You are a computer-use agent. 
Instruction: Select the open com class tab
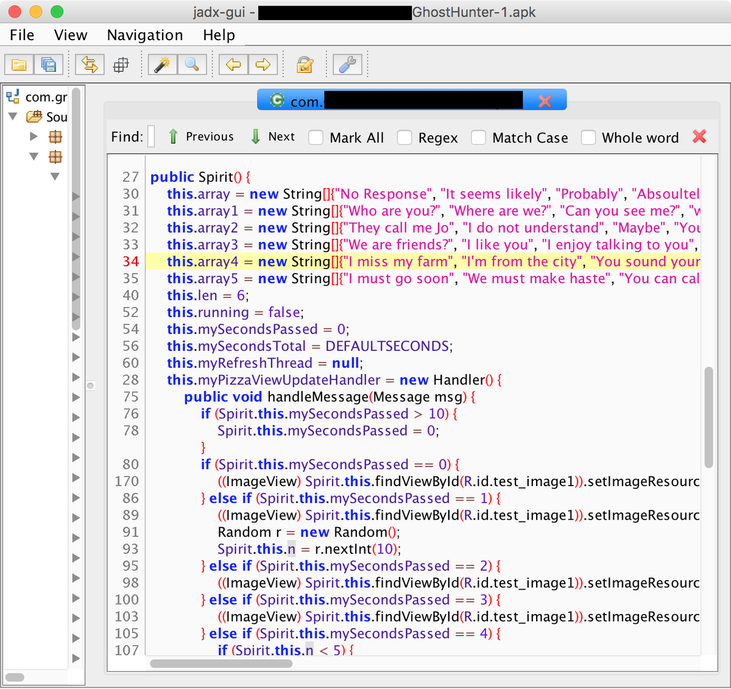point(412,100)
